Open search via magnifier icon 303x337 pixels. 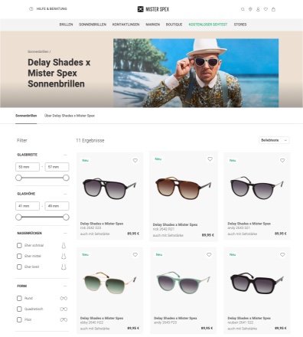(243, 9)
